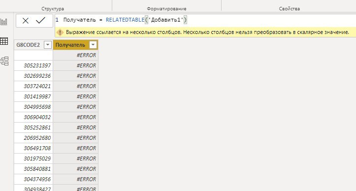Image resolution: width=356 pixels, height=191 pixels.
Task: Click #ERROR cell in row 303724021
Action: click(76, 86)
